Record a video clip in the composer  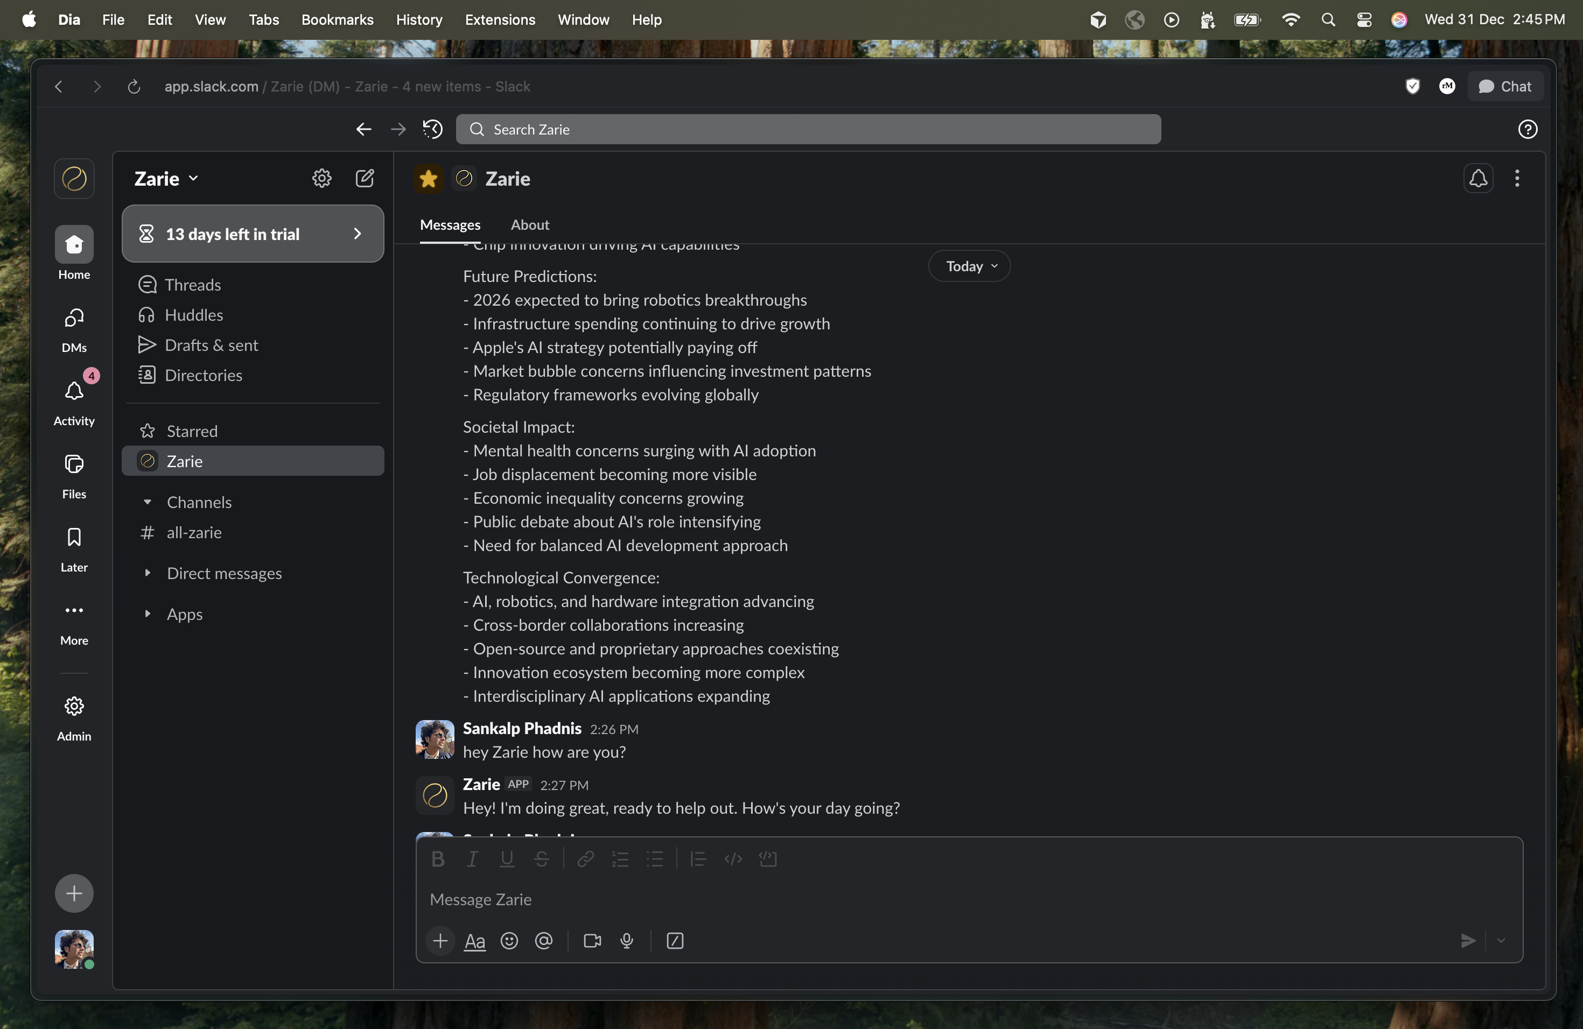click(592, 941)
